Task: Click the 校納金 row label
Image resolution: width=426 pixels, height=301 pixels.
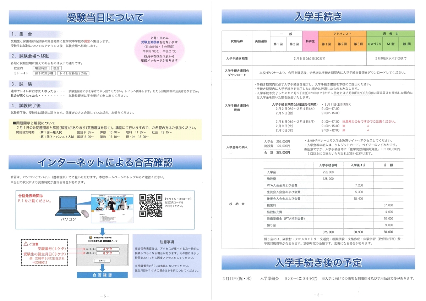Action: click(x=236, y=205)
